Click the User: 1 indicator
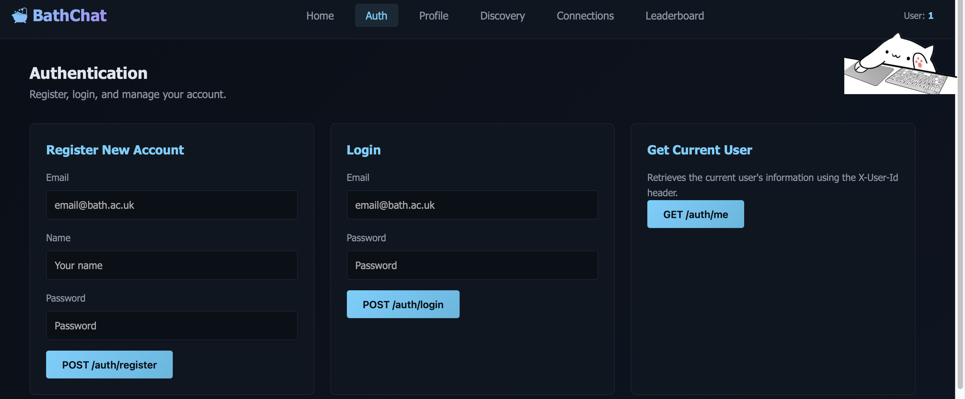 pyautogui.click(x=918, y=15)
